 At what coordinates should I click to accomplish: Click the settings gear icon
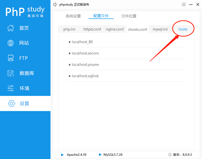pyautogui.click(x=12, y=103)
